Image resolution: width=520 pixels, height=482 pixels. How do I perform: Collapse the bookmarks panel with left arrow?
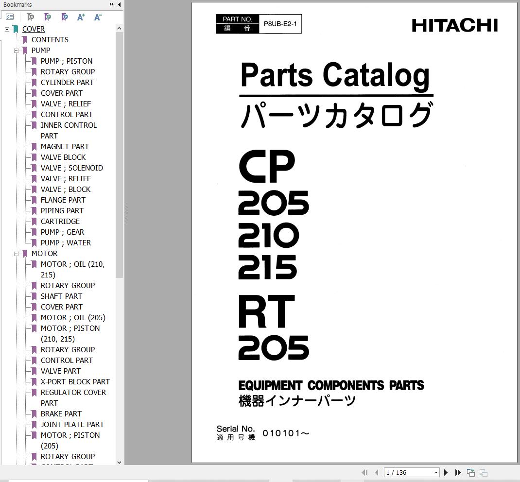(x=119, y=4)
